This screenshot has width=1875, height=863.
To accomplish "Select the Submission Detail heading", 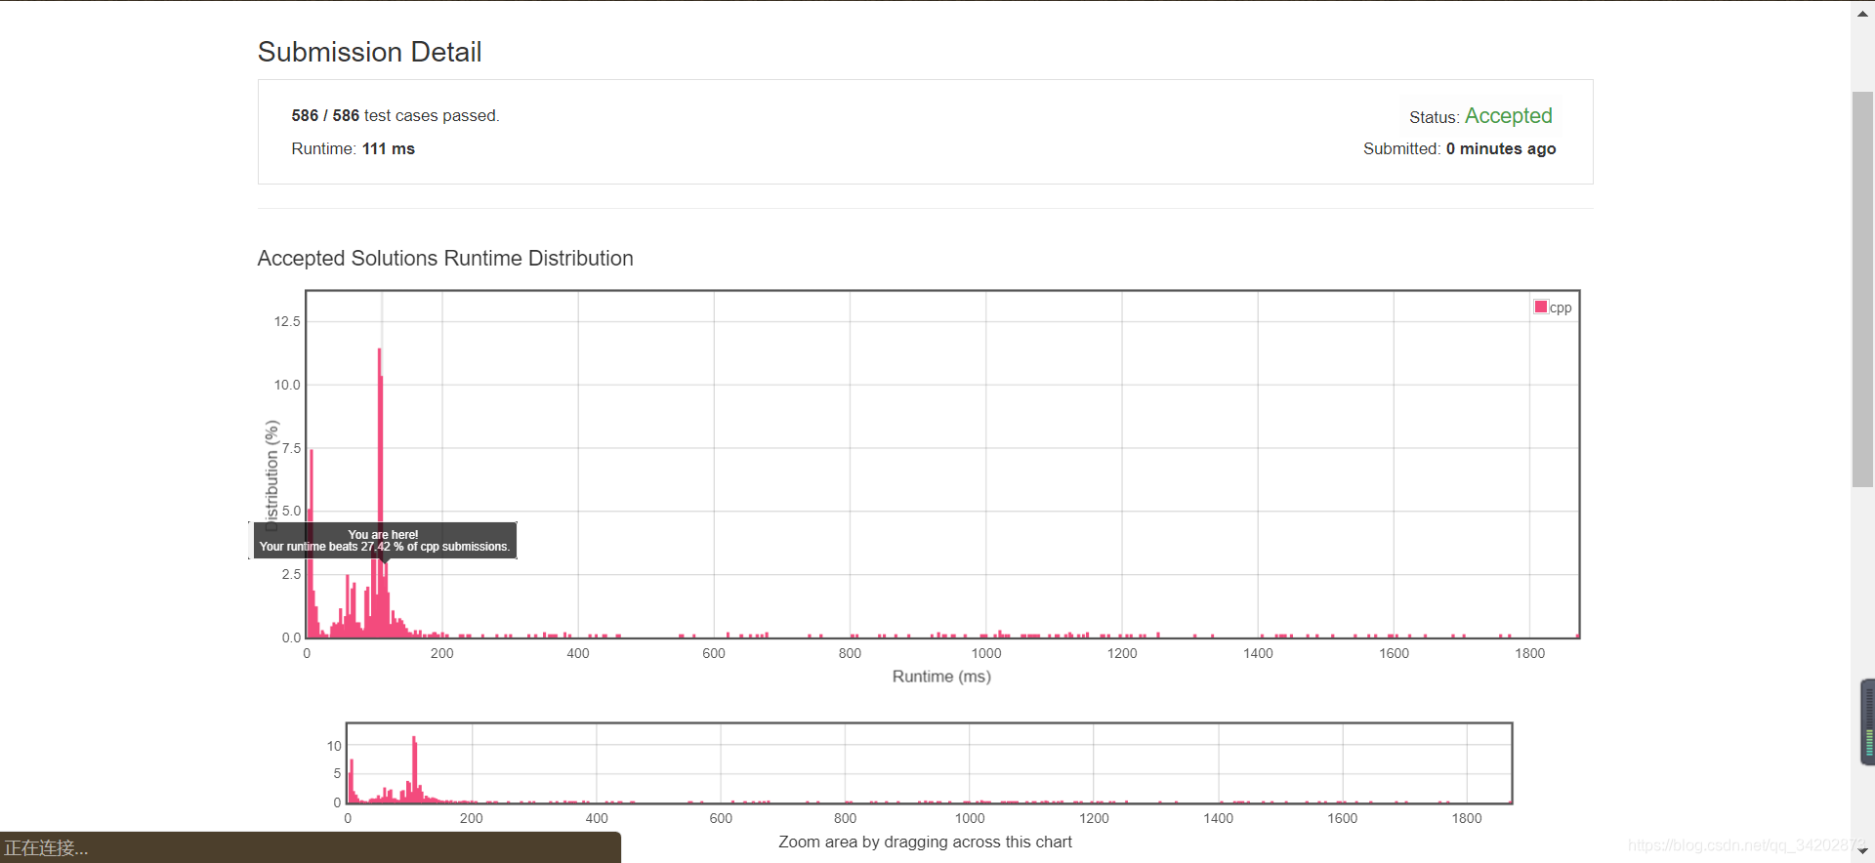I will [x=369, y=52].
